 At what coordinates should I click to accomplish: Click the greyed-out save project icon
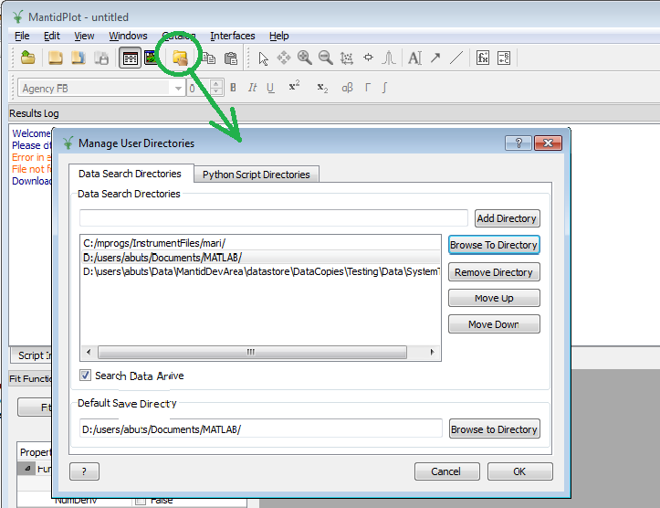click(x=101, y=58)
